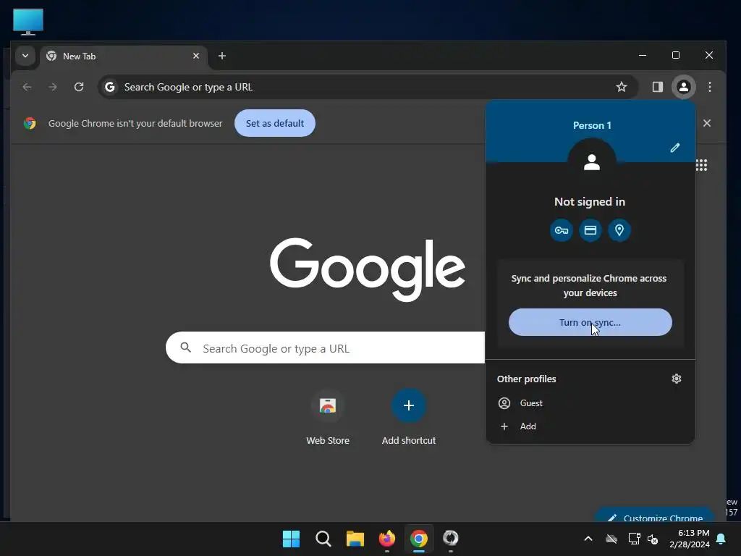Click Turn on sync button
Viewport: 741px width, 556px height.
pos(590,322)
